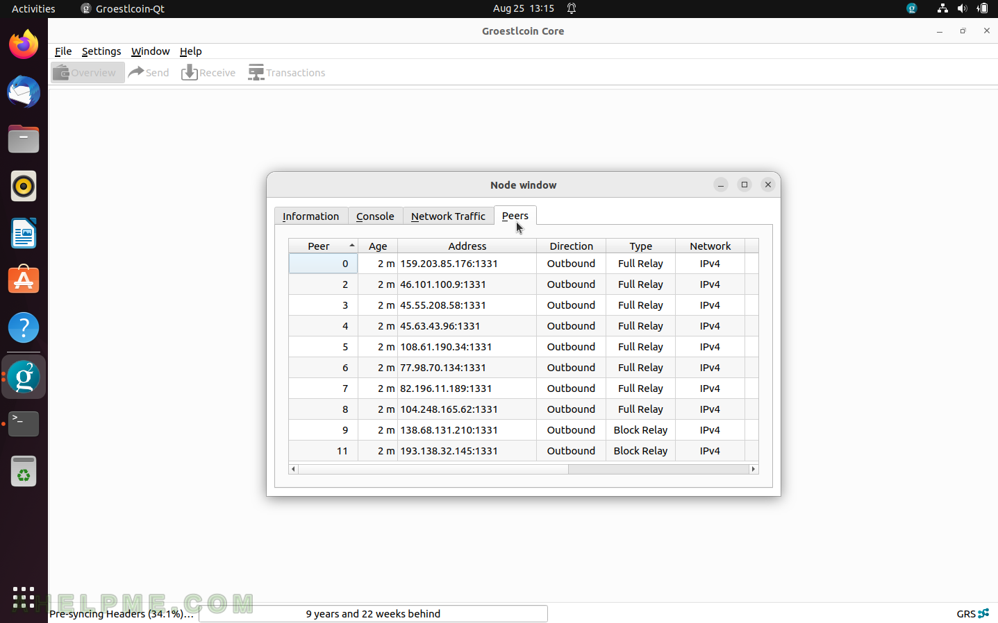Open the Window menu
Viewport: 998px width, 623px height.
pyautogui.click(x=150, y=51)
